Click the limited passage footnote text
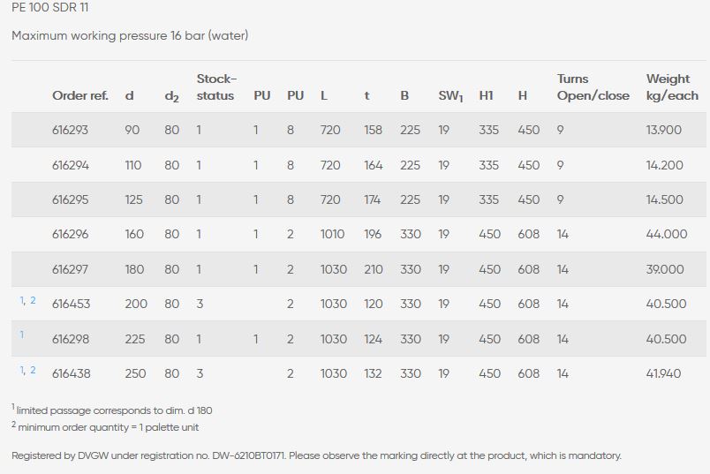The image size is (710, 474). click(x=114, y=410)
